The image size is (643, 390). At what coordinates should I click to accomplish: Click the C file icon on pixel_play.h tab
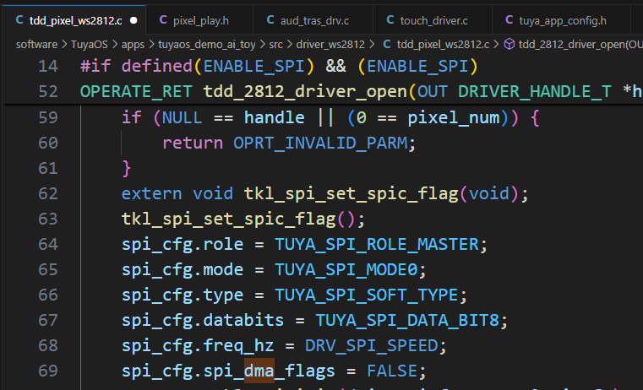point(163,20)
